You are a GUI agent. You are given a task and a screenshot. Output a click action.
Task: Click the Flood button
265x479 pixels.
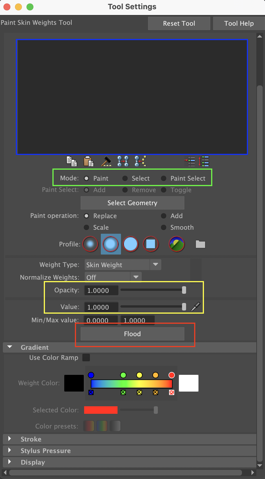132,334
